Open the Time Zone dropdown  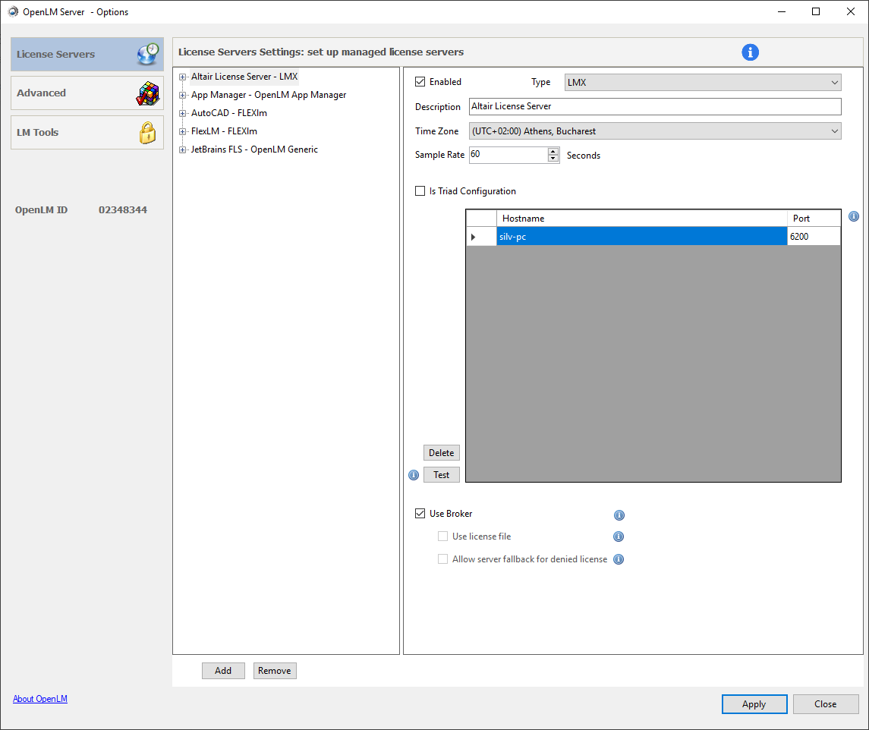655,131
